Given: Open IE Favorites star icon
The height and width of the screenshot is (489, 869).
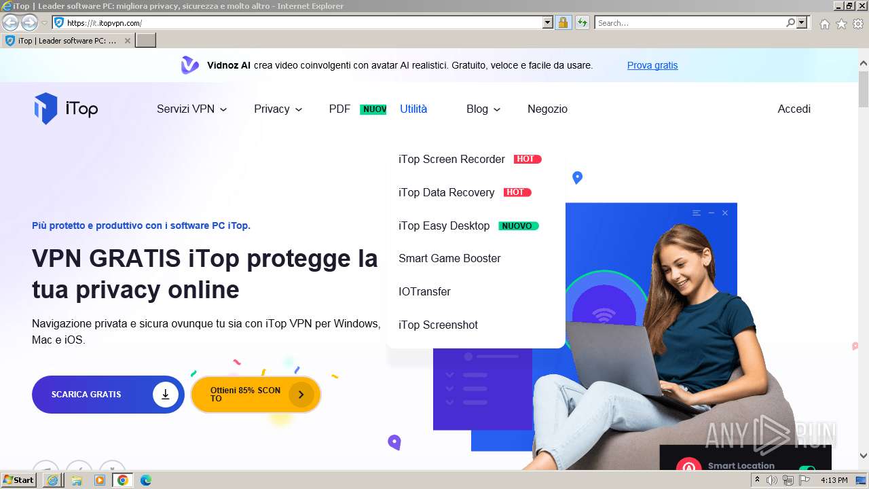Looking at the screenshot, I should [841, 24].
